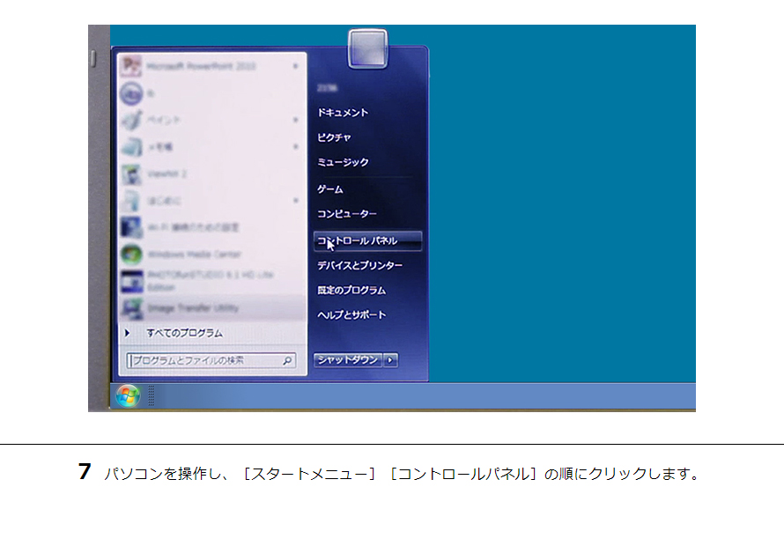Open the shutdown options arrow
Image resolution: width=784 pixels, height=546 pixels.
click(391, 360)
